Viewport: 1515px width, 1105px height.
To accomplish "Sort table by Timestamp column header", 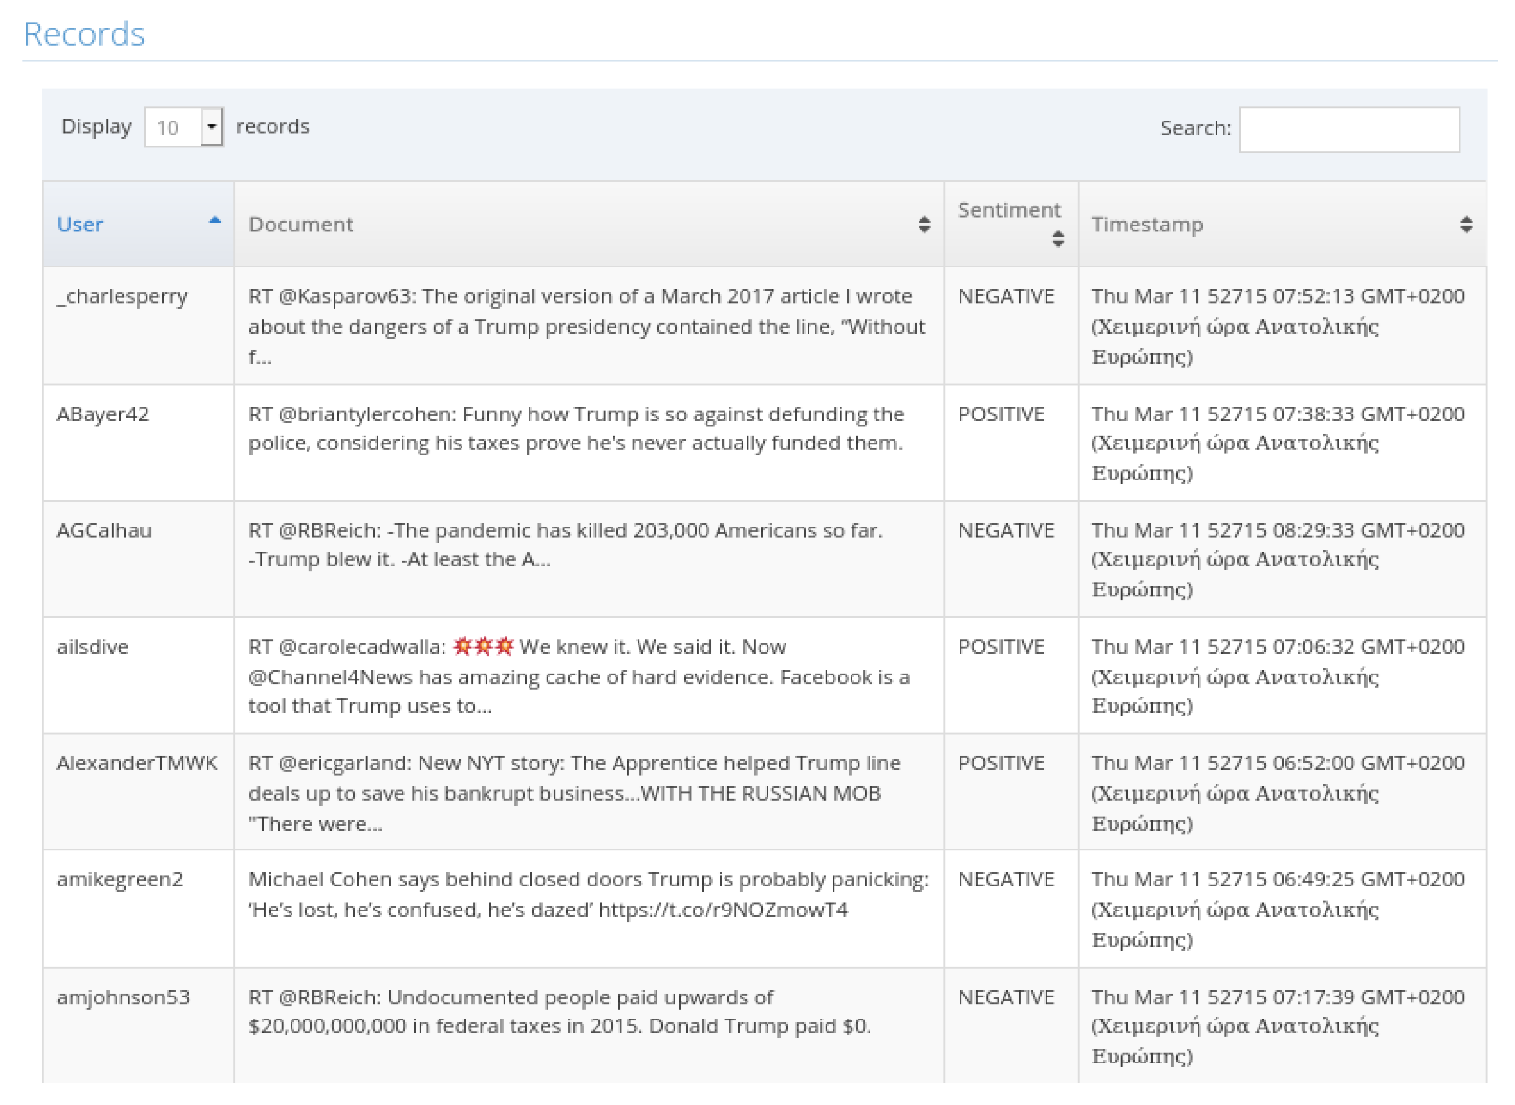I will pyautogui.click(x=1282, y=224).
